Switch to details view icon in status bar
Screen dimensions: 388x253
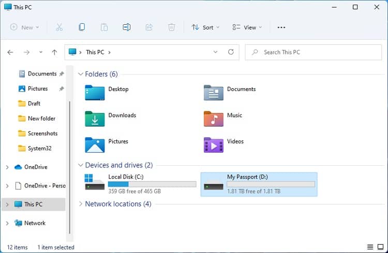click(x=370, y=247)
